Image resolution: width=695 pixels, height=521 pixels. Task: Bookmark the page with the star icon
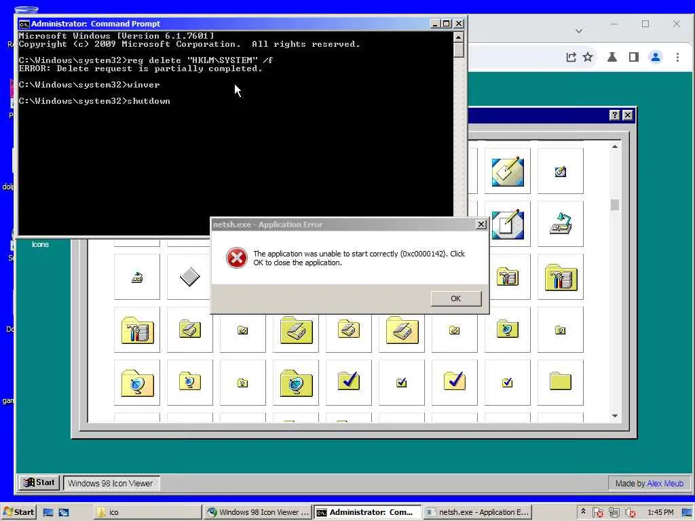coord(588,57)
